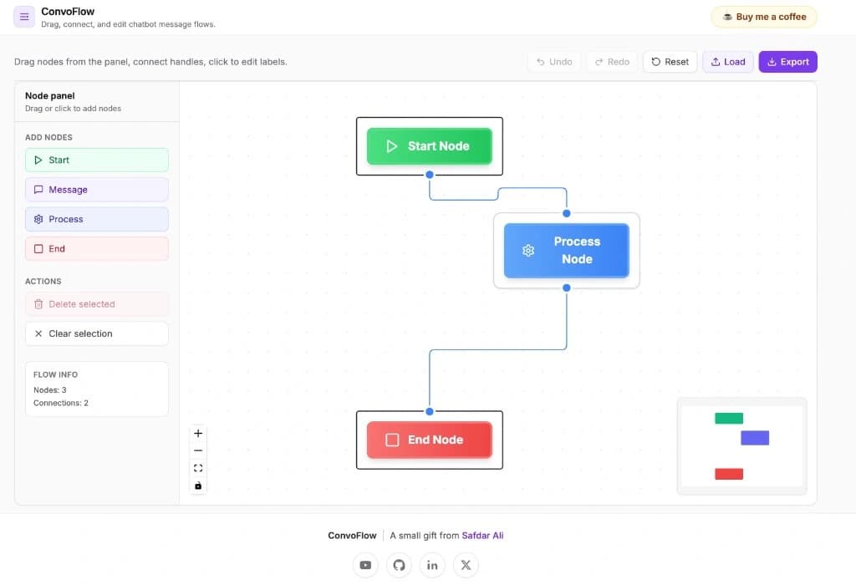Viewport: 856px width, 585px height.
Task: Load a saved flow file
Action: 728,62
